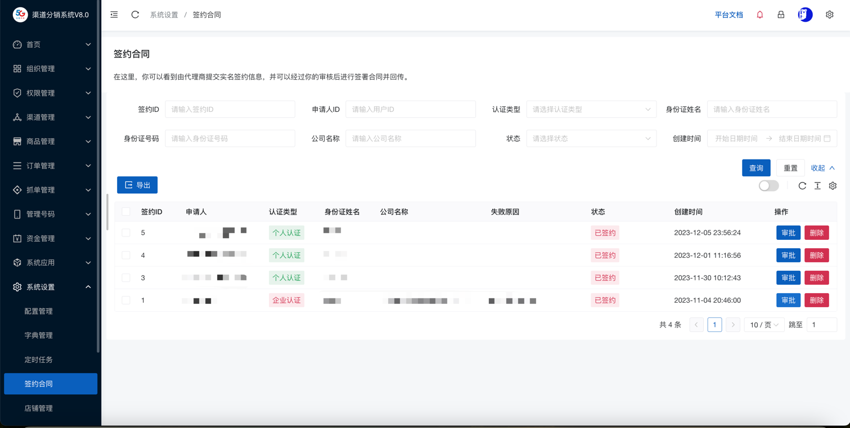Click the 平台文档 link
Image resolution: width=850 pixels, height=428 pixels.
pos(728,15)
